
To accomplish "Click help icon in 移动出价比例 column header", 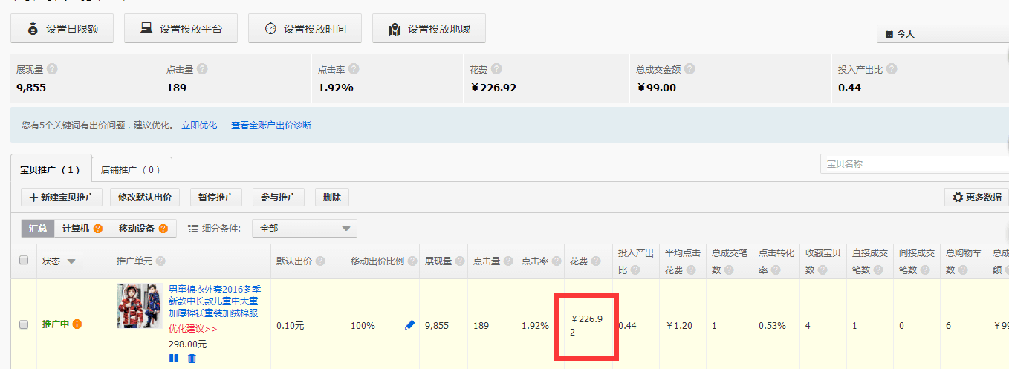I will click(412, 261).
